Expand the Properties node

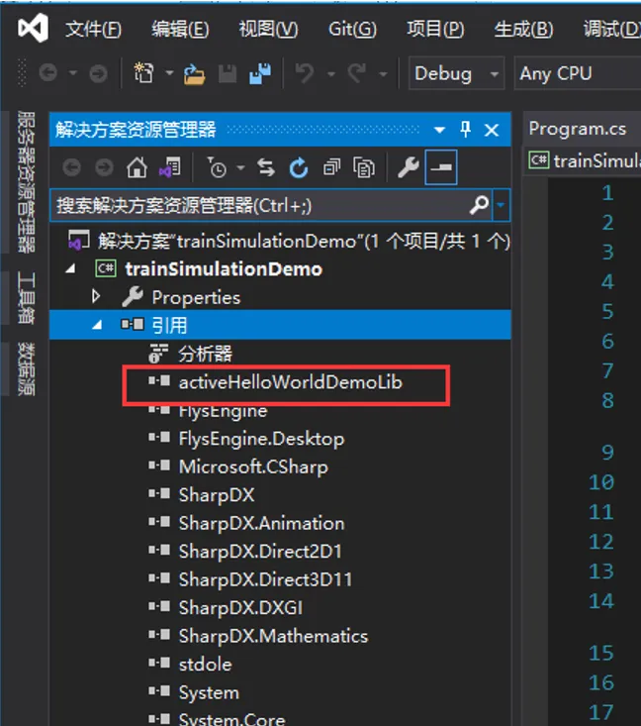click(96, 297)
